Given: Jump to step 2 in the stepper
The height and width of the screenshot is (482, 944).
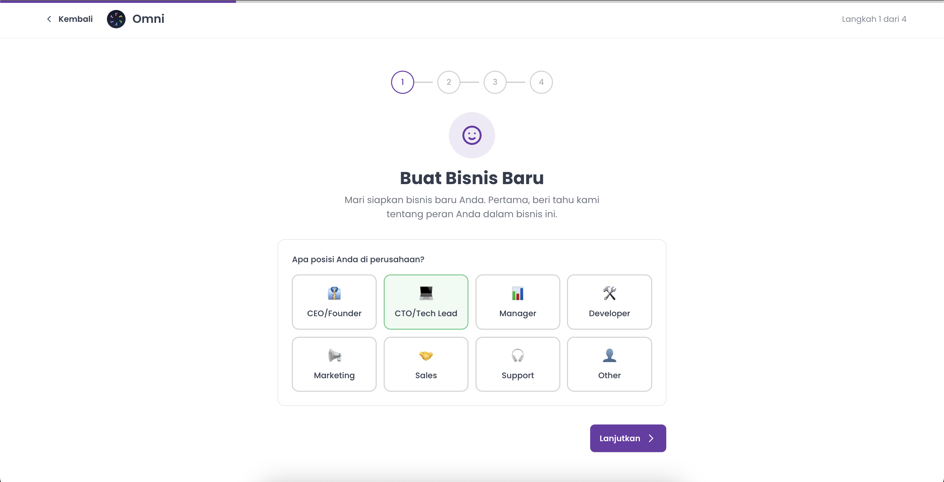Looking at the screenshot, I should (x=449, y=82).
